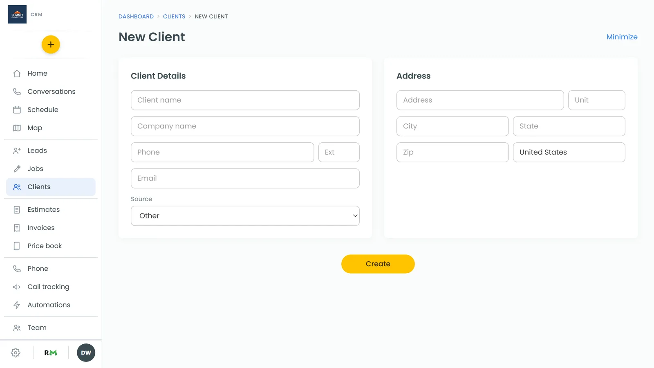This screenshot has width=654, height=368.
Task: Click the United States country field
Action: point(569,153)
